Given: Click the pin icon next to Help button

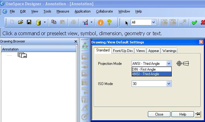Looking at the screenshot, I should (198, 114).
